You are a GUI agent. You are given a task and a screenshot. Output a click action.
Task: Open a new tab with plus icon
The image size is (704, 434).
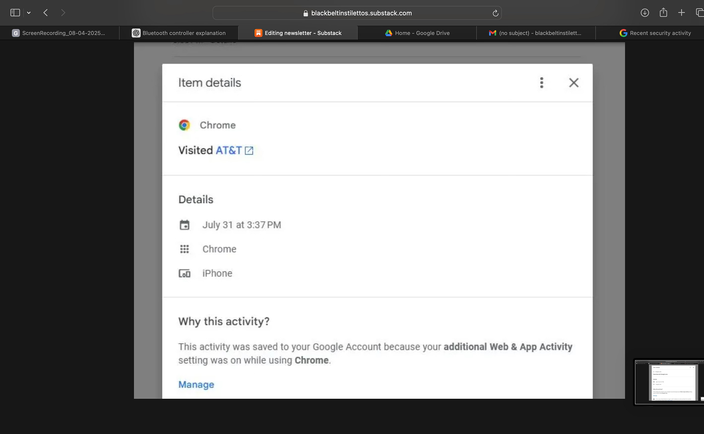click(681, 13)
